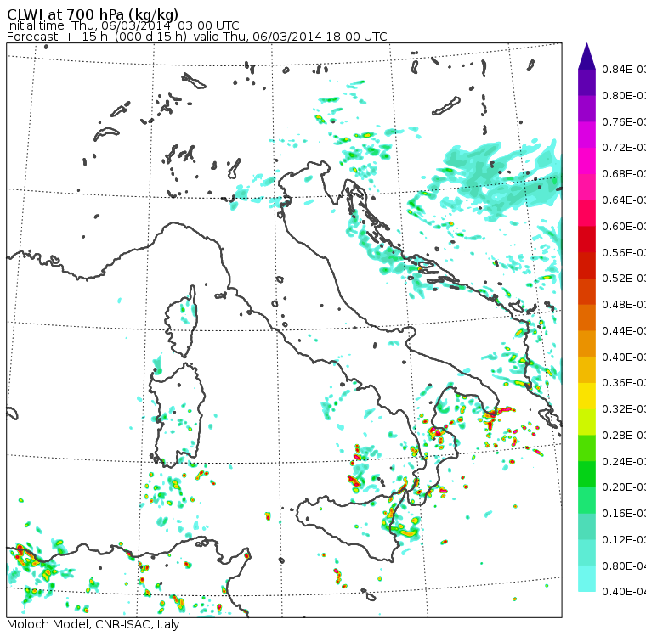Click the 0.20E-03 colorbar label
Image resolution: width=646 pixels, height=636 pixels.
coord(624,487)
